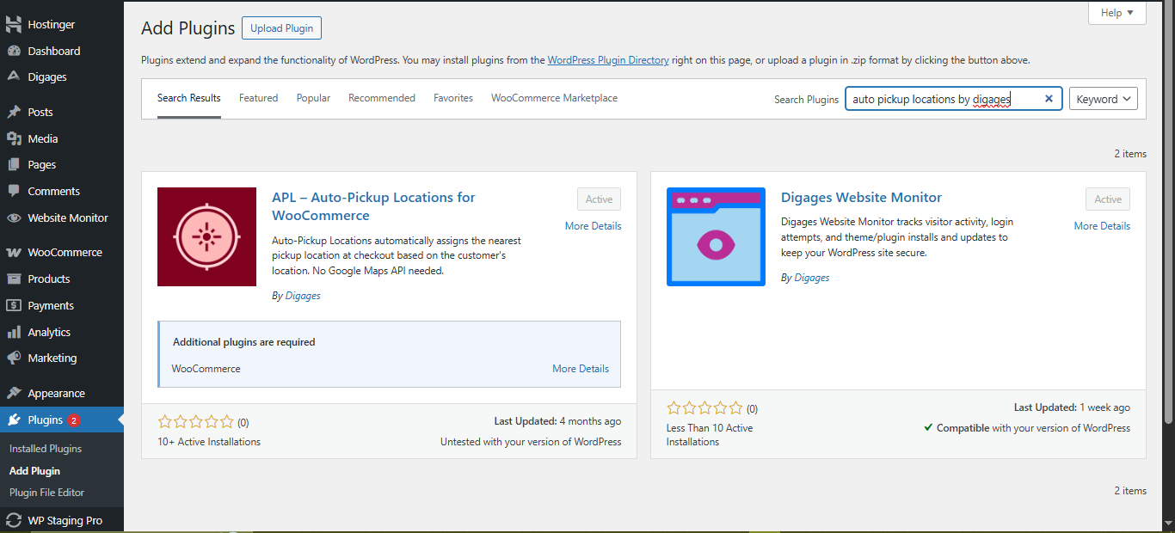The width and height of the screenshot is (1175, 533).
Task: Open the Analytics icon in the sidebar
Action: pos(13,331)
